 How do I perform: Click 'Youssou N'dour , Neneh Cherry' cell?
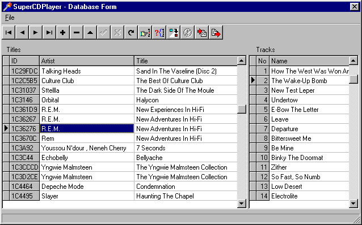click(x=87, y=148)
